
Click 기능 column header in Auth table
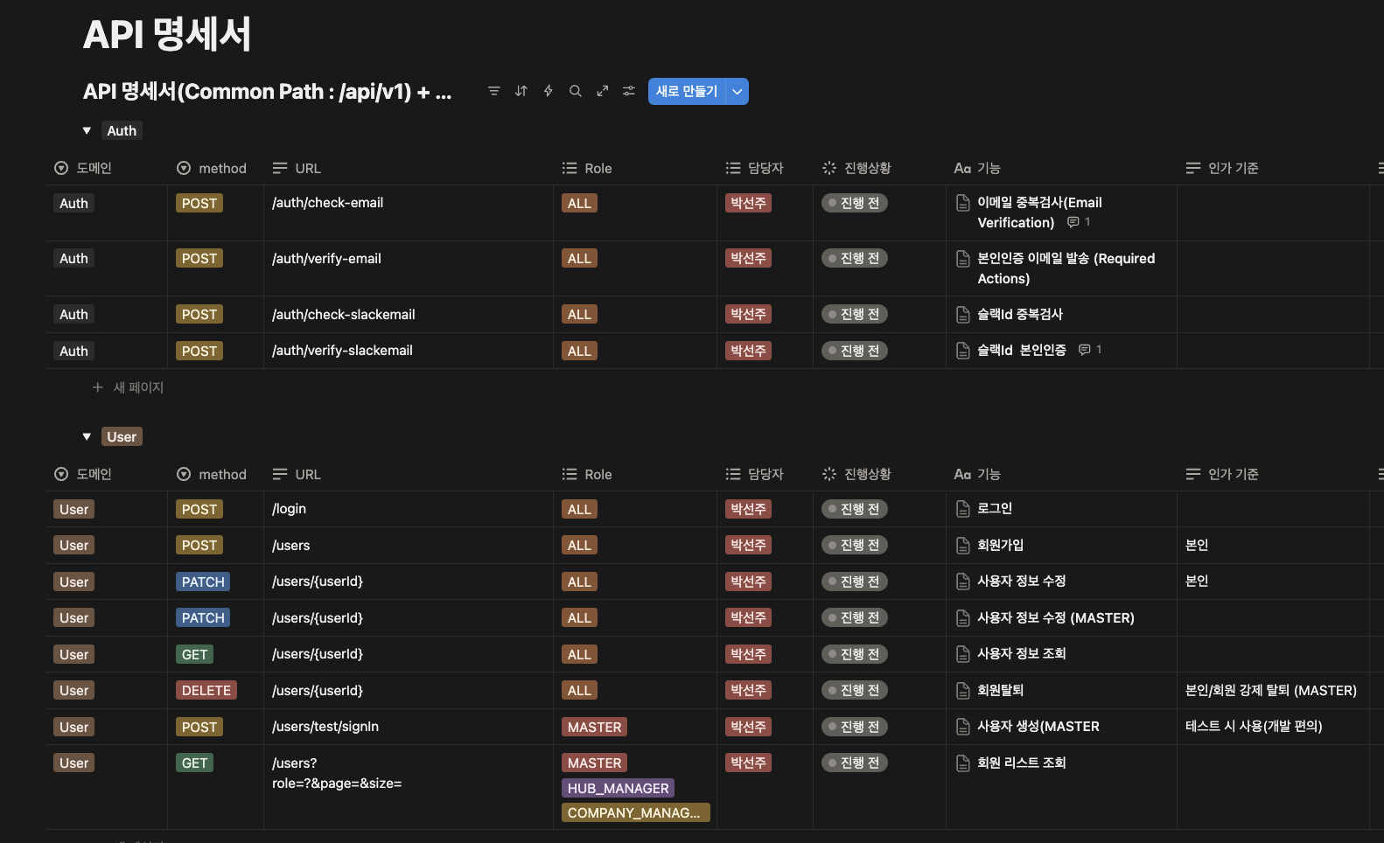pyautogui.click(x=977, y=168)
